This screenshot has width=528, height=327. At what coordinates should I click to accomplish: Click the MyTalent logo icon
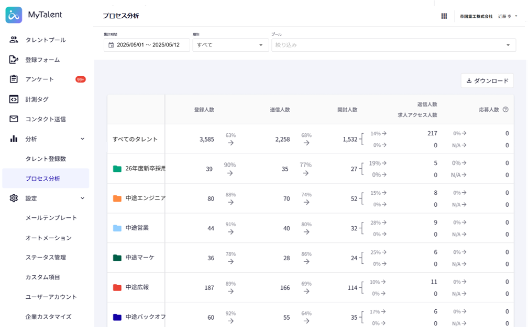click(x=14, y=15)
